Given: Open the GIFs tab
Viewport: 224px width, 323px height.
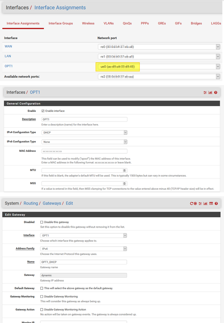Looking at the screenshot, I should pos(178,23).
